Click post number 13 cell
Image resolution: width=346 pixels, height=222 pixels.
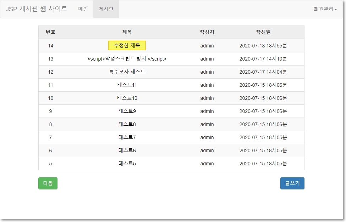point(50,59)
